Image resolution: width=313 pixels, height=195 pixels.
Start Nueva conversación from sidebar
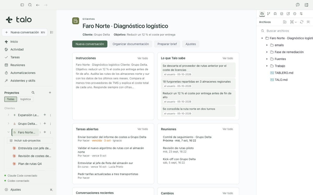(25, 32)
